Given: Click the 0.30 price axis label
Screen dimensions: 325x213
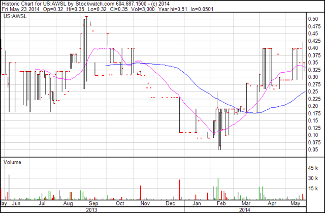Looking at the screenshot, I should tap(313, 77).
